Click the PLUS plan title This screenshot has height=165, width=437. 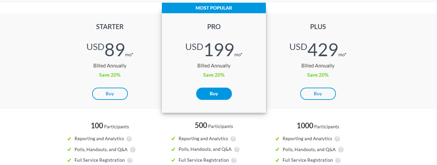(x=318, y=27)
